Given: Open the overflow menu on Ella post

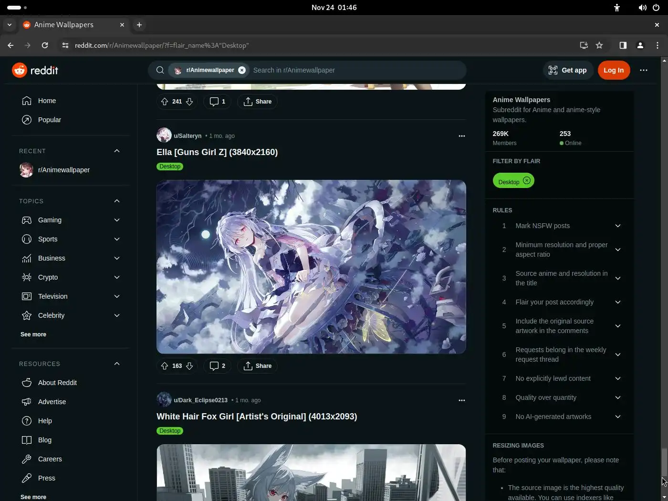Looking at the screenshot, I should pyautogui.click(x=461, y=136).
